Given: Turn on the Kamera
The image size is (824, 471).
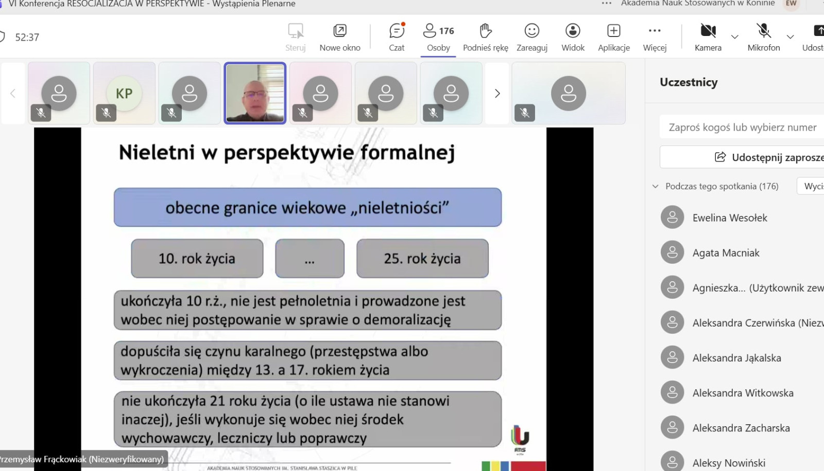Looking at the screenshot, I should click(x=708, y=37).
